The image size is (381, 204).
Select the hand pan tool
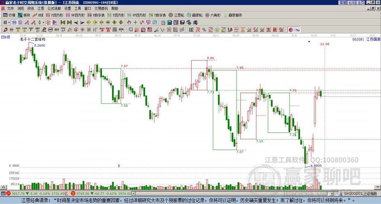pos(129,22)
